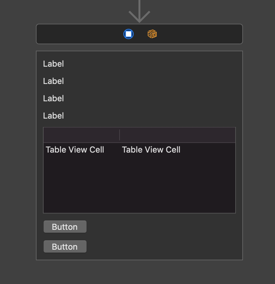
Task: Click the divider between the column headers
Action: click(x=120, y=135)
